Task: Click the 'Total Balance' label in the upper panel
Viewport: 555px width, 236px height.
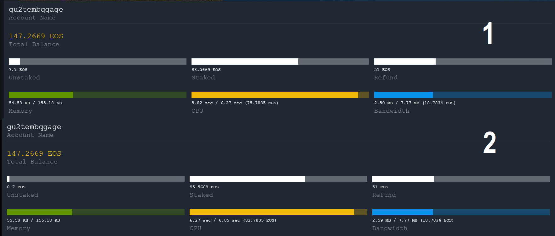Action: click(34, 44)
